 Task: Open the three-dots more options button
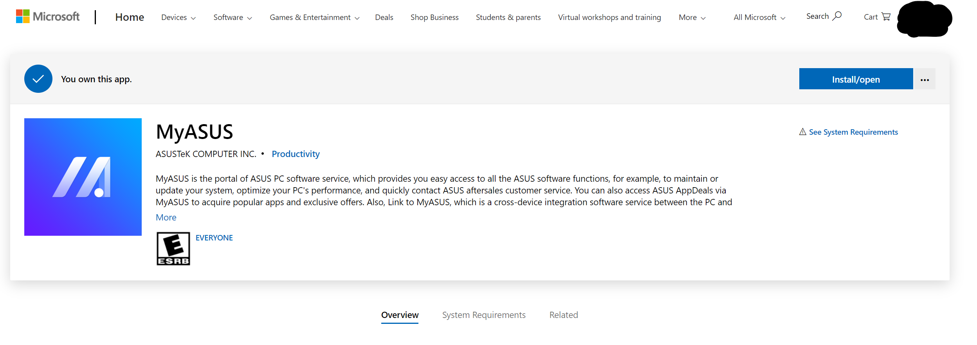click(x=925, y=79)
